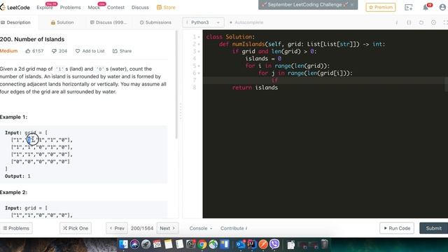Viewport: 448px width, 252px height.
Task: Switch to the Description tab
Action: coord(15,22)
